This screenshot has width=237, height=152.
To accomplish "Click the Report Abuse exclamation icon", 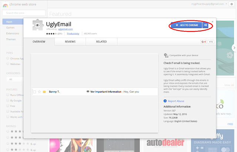I will 165,101.
